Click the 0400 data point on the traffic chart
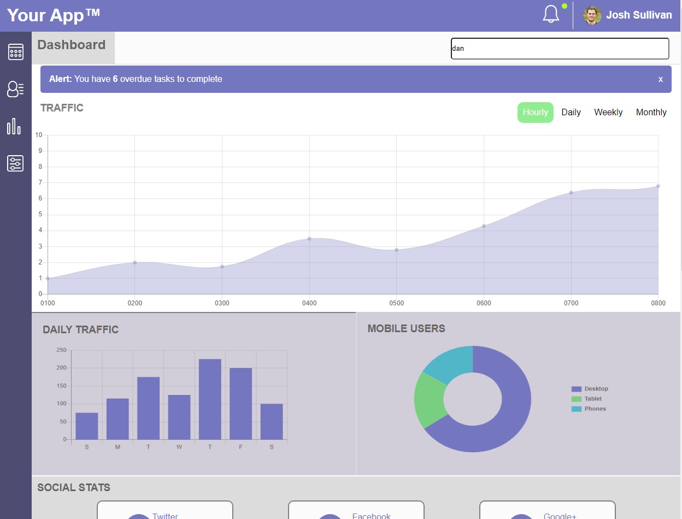 point(309,239)
